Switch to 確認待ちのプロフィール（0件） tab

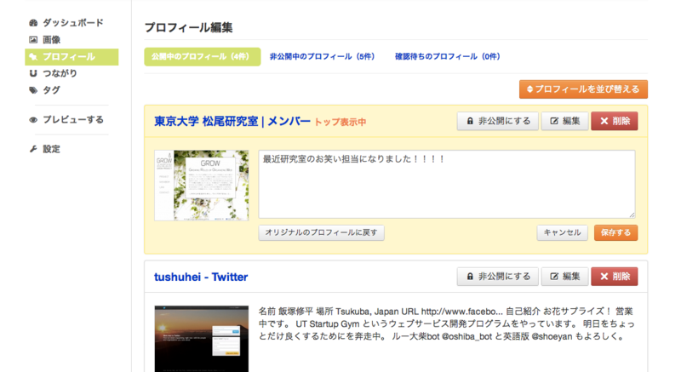(x=448, y=57)
